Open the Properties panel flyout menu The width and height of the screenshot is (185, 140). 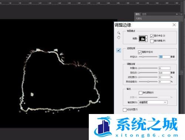pos(181,14)
